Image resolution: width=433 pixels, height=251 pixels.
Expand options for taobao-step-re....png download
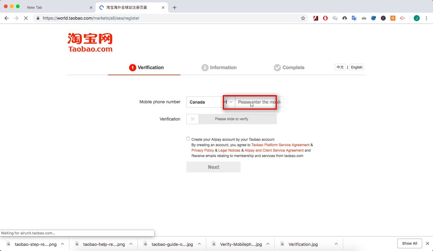[62, 244]
